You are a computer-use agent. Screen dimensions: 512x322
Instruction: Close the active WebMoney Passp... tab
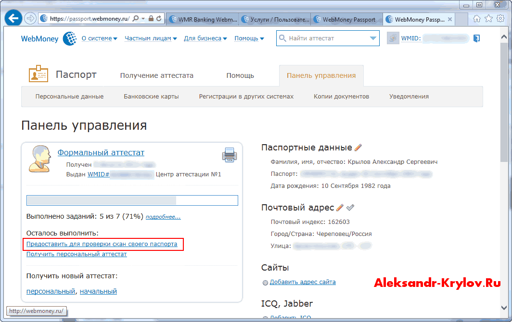click(449, 19)
